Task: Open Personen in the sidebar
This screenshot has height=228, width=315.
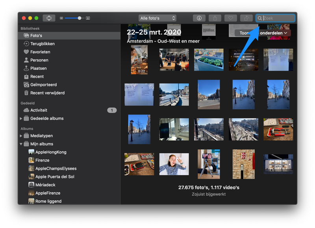Action: coord(69,60)
